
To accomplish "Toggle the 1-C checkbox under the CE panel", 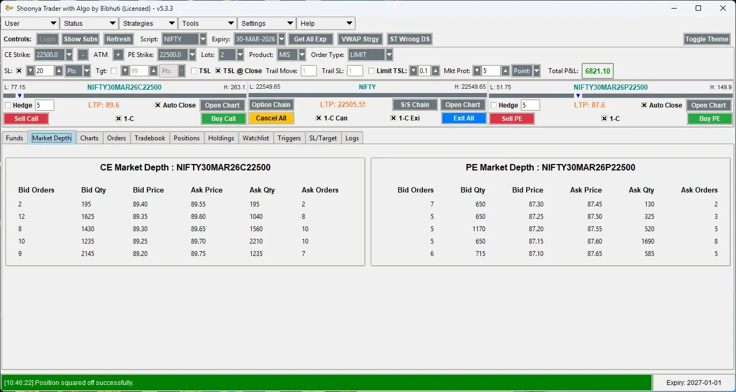I will 119,119.
